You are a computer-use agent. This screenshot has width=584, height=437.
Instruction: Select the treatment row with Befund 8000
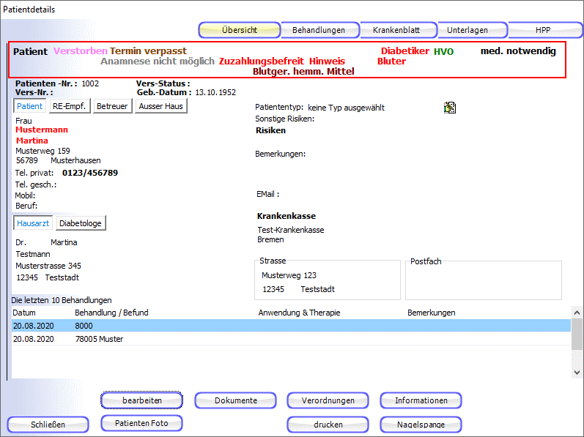pyautogui.click(x=291, y=326)
